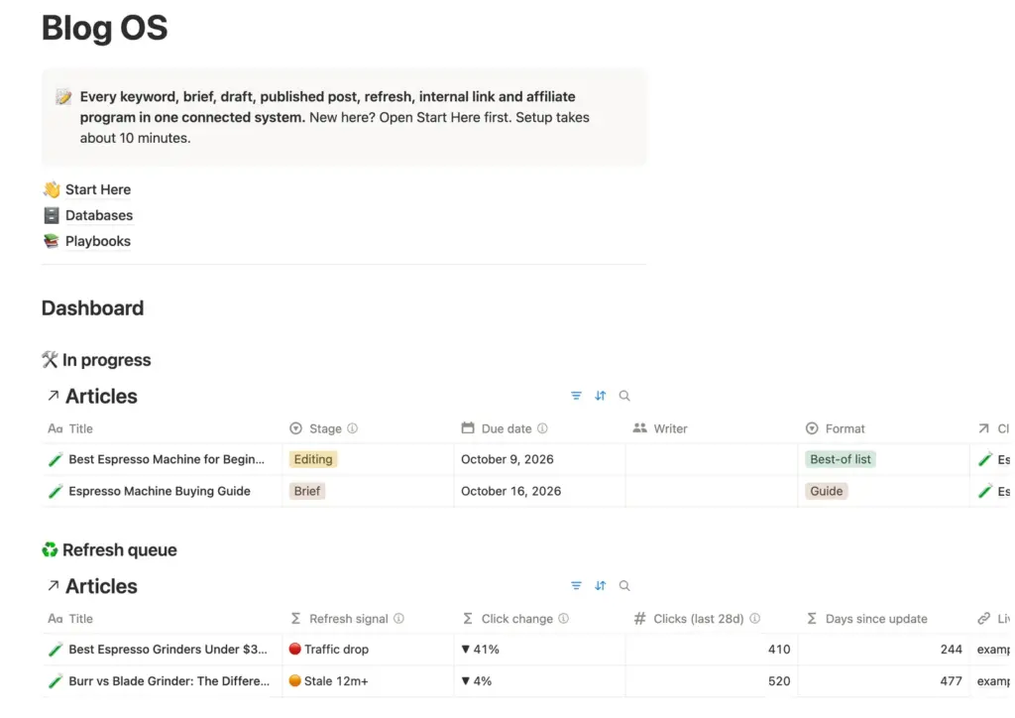The image size is (1015, 718).
Task: Click pencil icon of Best Espresso Machine row
Action: [56, 460]
